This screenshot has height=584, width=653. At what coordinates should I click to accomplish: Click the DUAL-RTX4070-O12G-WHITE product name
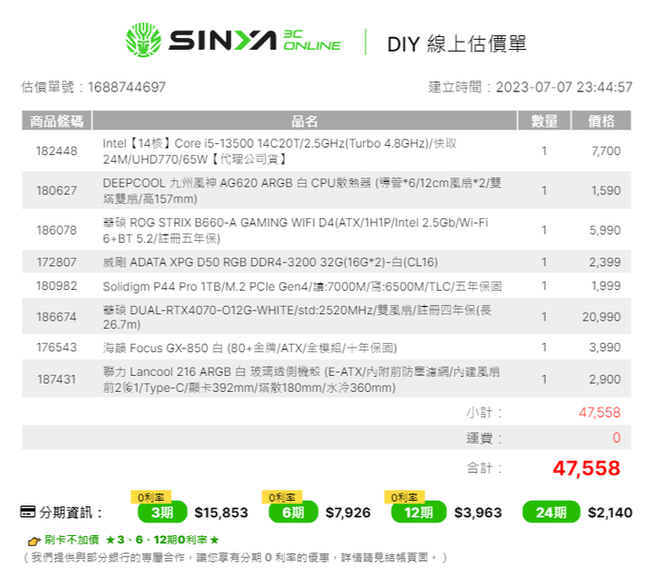point(297,317)
